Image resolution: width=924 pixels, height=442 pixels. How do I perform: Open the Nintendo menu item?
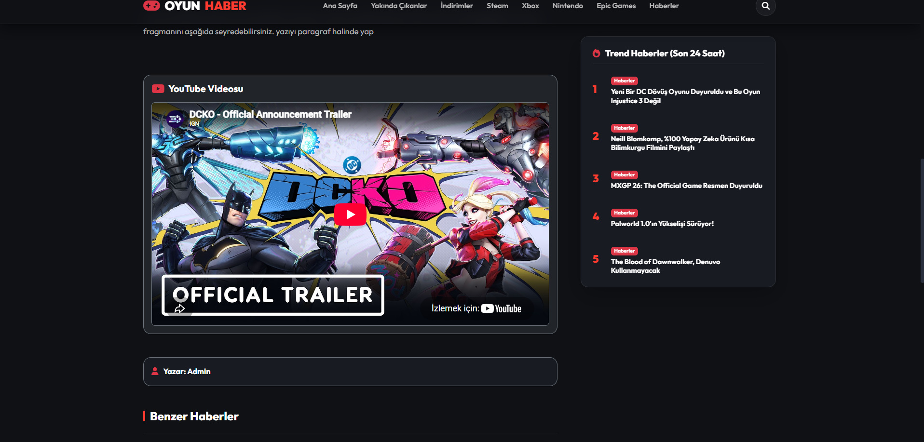[568, 6]
